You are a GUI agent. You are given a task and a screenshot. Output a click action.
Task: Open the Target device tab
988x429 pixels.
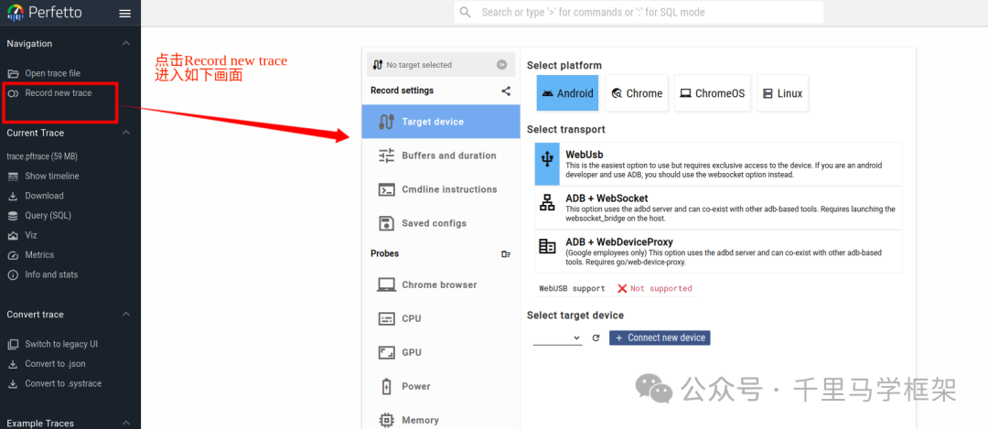tap(441, 122)
